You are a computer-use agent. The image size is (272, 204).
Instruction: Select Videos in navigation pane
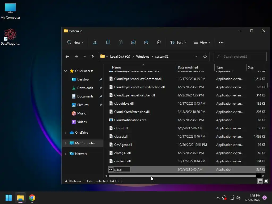tap(82, 122)
